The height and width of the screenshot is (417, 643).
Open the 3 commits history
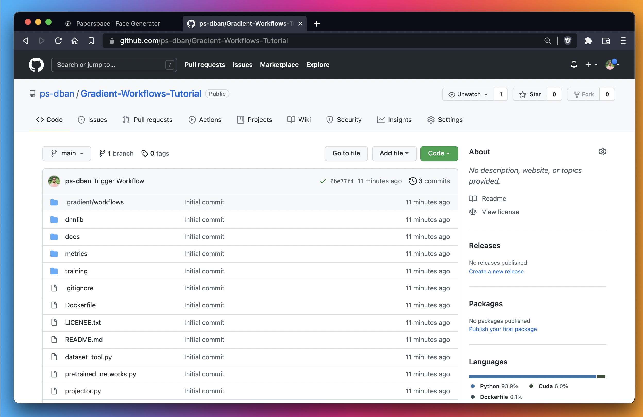[429, 181]
